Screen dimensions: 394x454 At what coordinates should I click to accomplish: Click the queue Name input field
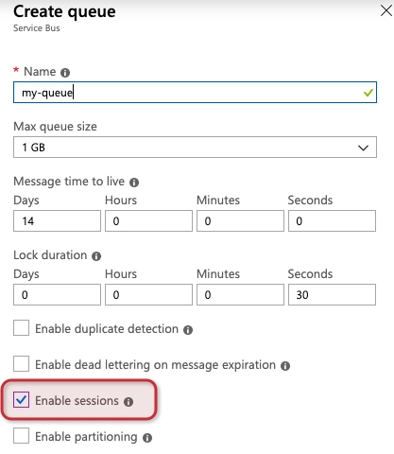(x=195, y=93)
